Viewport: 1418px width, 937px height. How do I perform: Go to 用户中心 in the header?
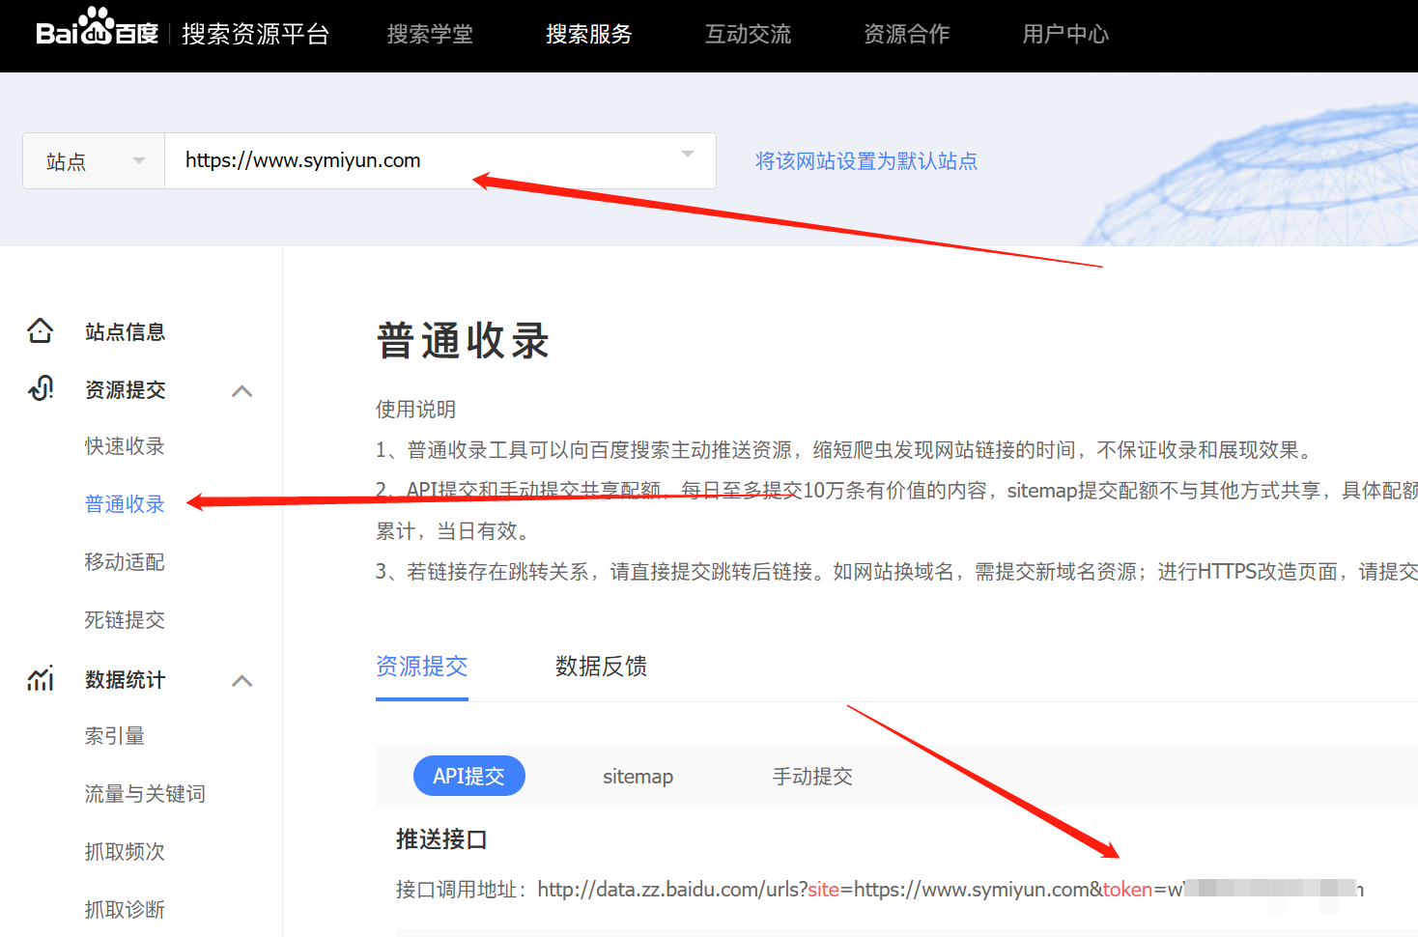click(1065, 35)
